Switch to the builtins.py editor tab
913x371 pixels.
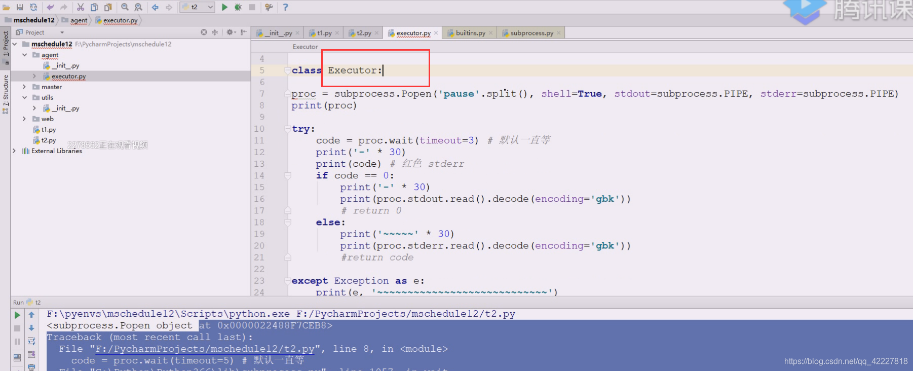pyautogui.click(x=470, y=33)
